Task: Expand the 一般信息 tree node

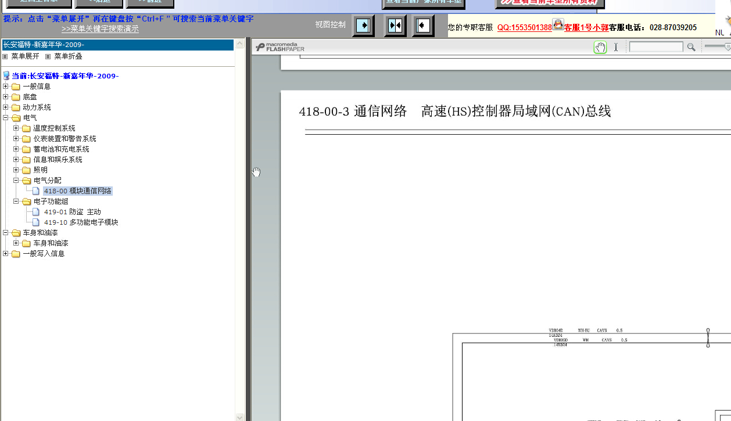Action: coord(6,87)
